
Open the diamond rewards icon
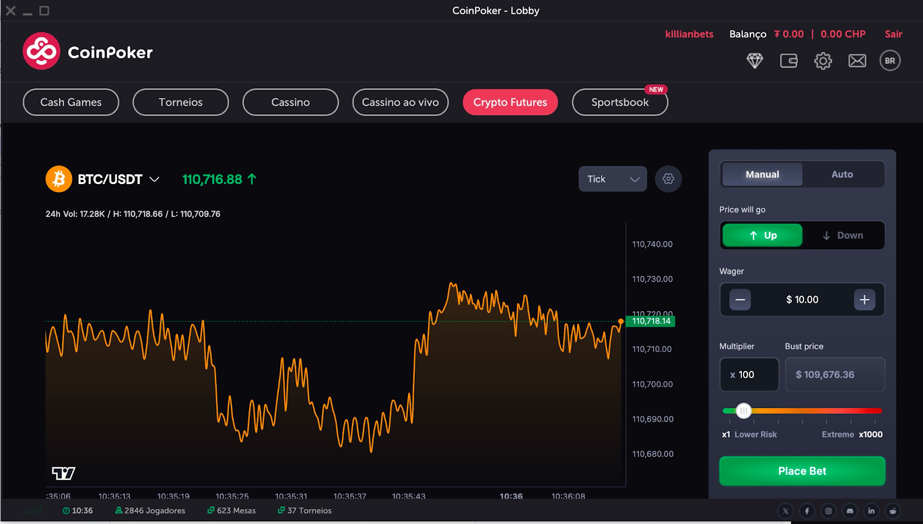[755, 61]
